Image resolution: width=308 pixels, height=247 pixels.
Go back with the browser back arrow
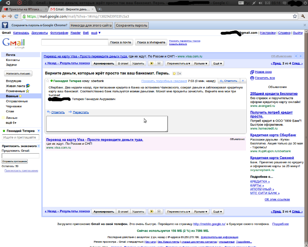(x=3, y=16)
